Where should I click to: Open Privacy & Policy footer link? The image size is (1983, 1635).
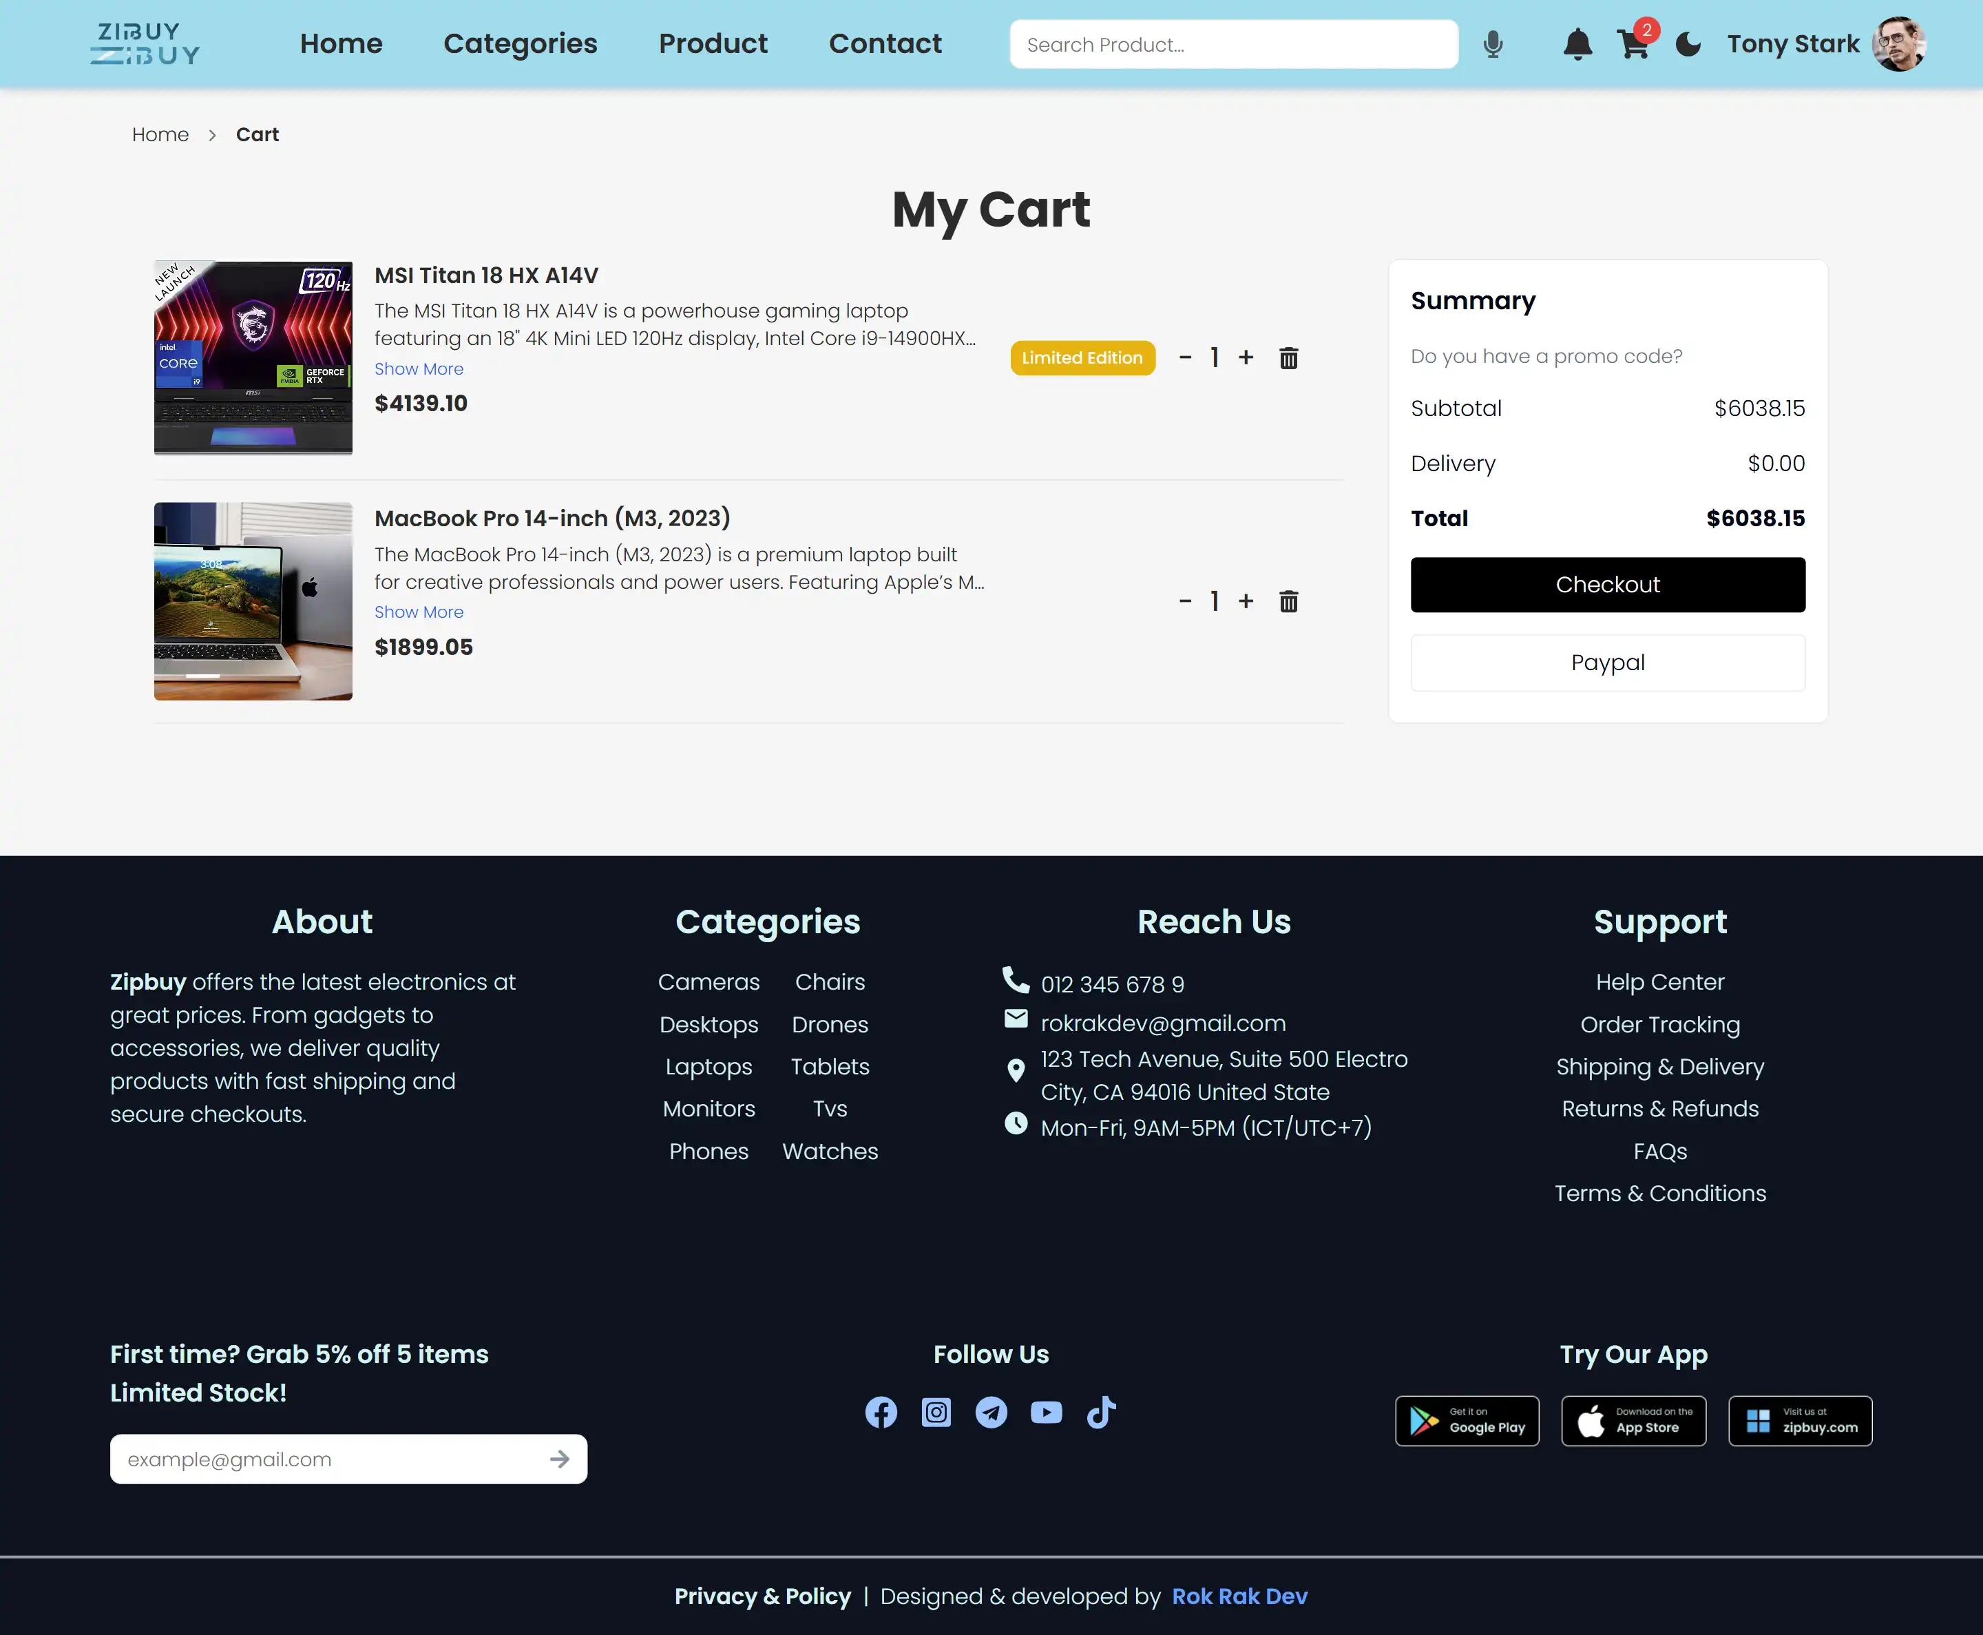pos(762,1596)
